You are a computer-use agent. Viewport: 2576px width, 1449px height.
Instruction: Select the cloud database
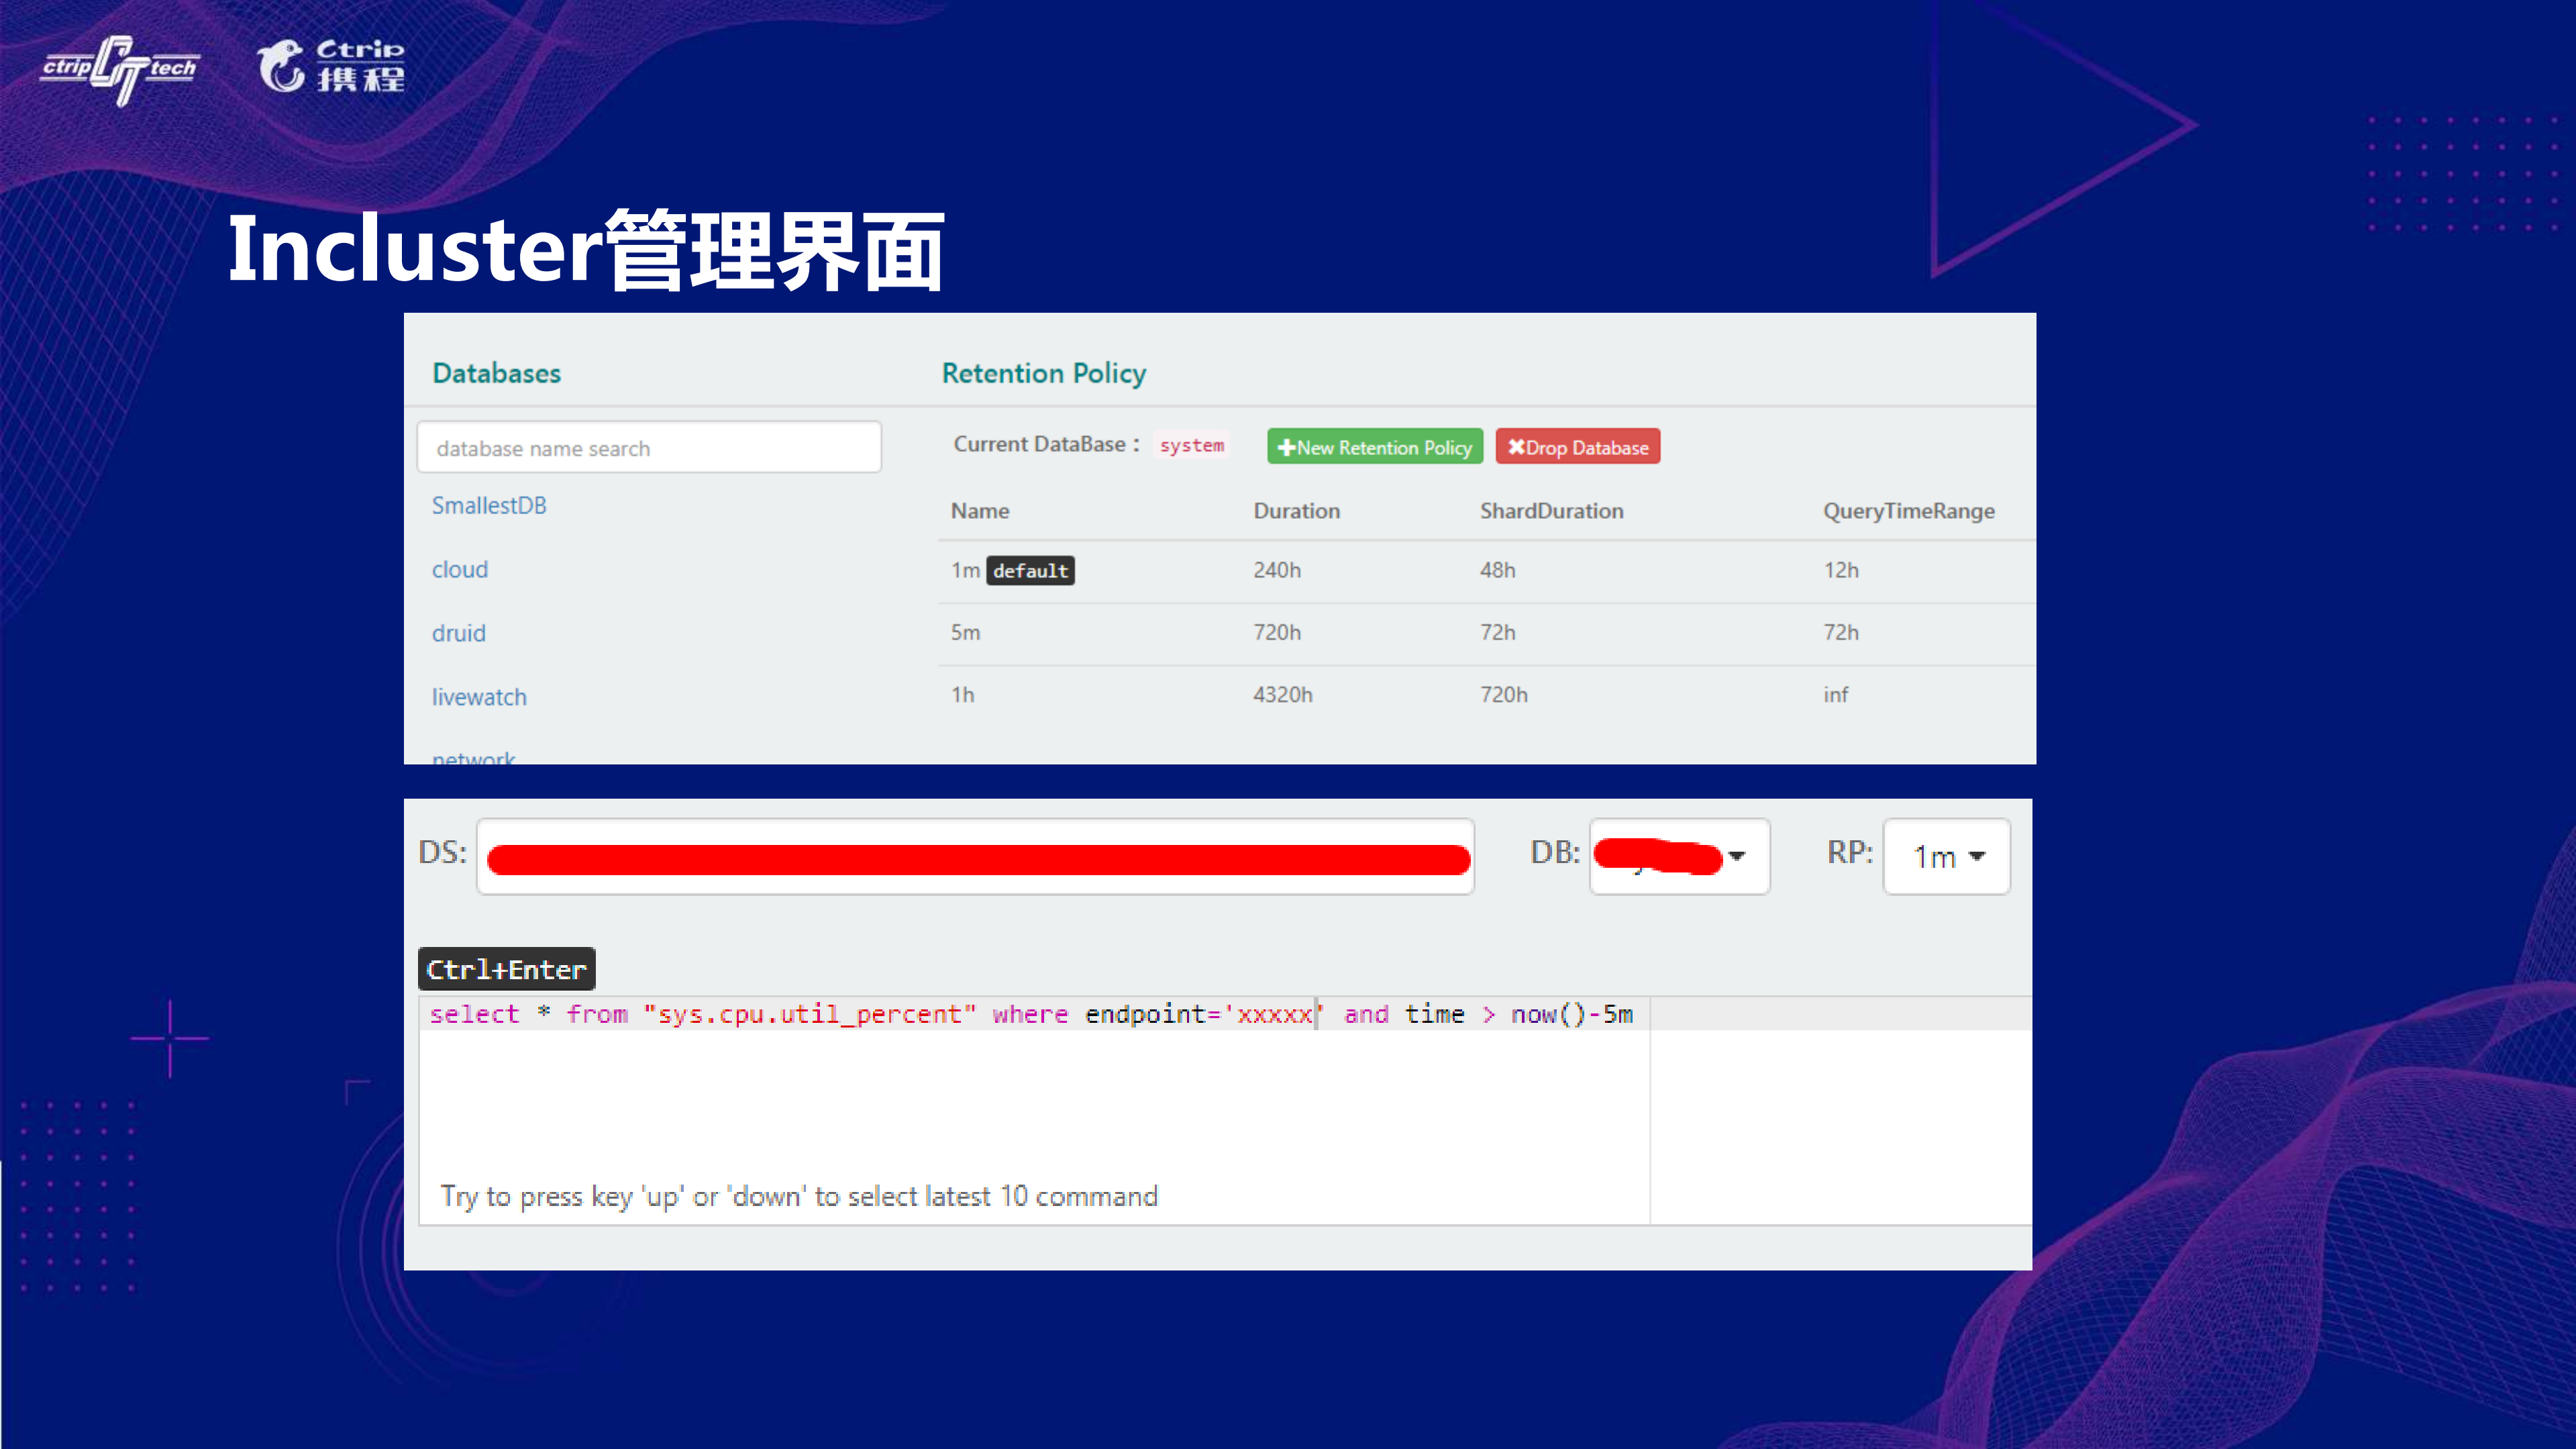coord(460,569)
